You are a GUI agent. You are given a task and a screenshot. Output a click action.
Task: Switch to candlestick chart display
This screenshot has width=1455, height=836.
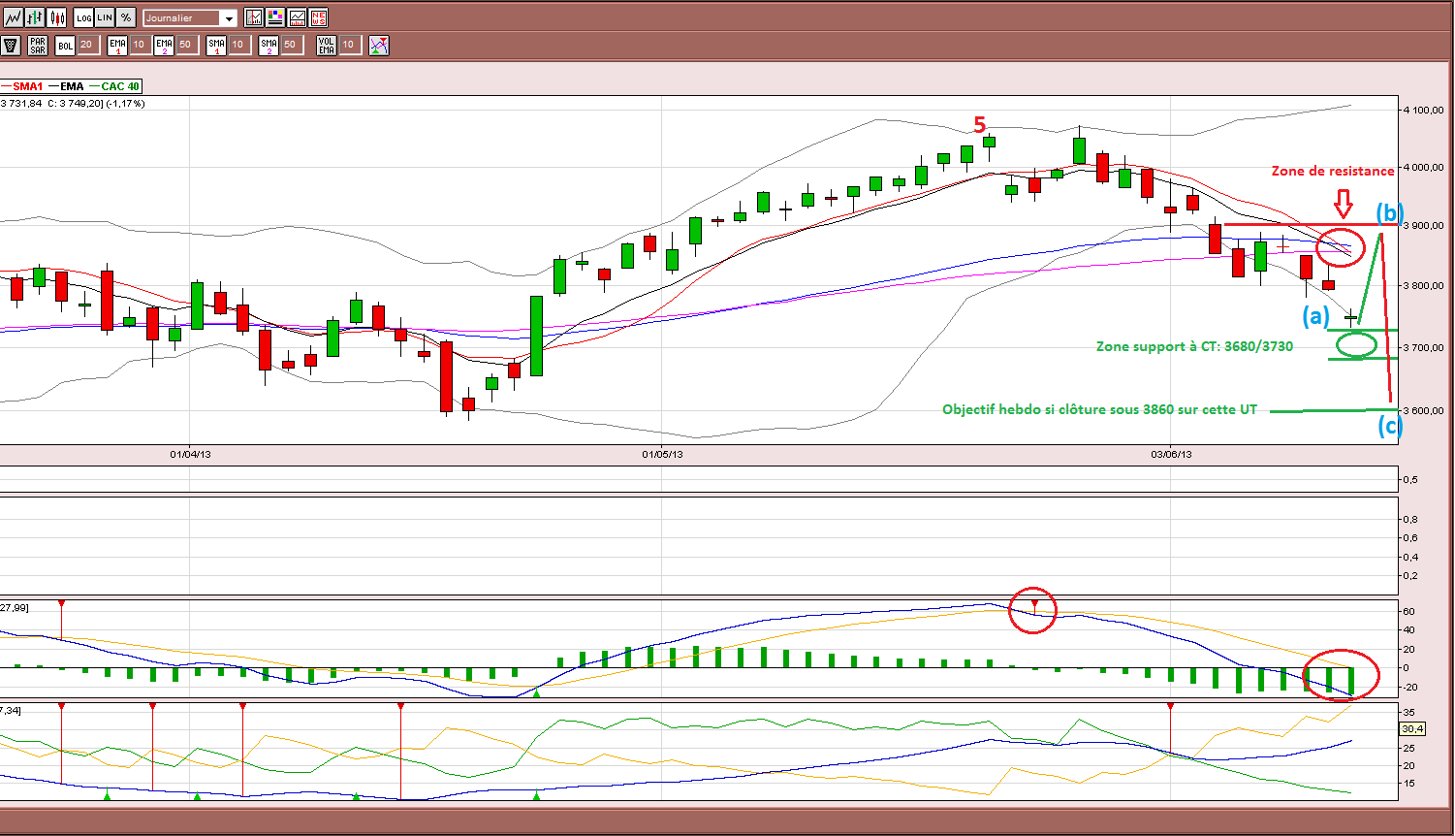(x=56, y=17)
